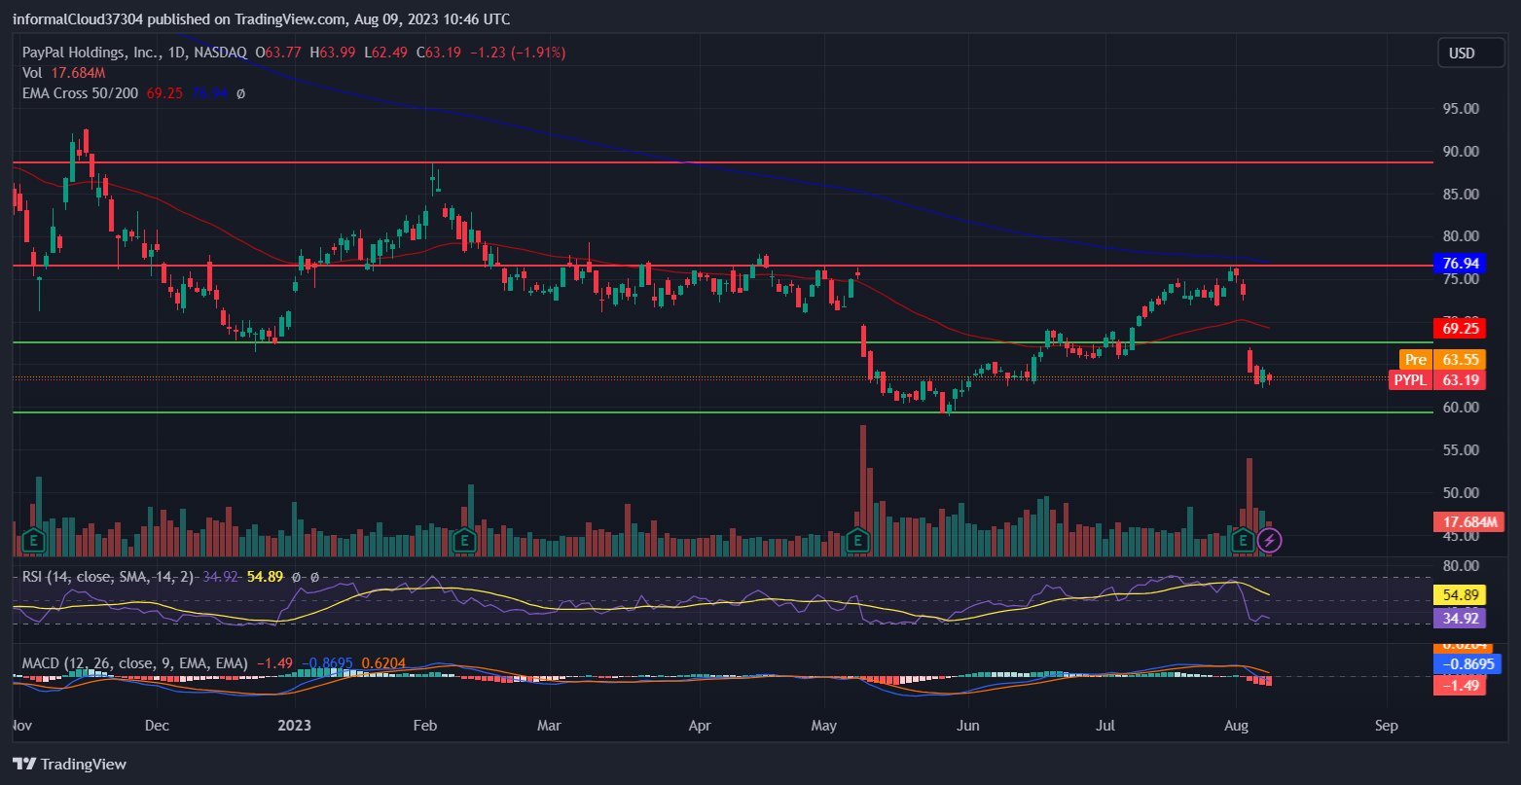The width and height of the screenshot is (1521, 785).
Task: Click the 75.00 price axis label
Action: click(1461, 279)
